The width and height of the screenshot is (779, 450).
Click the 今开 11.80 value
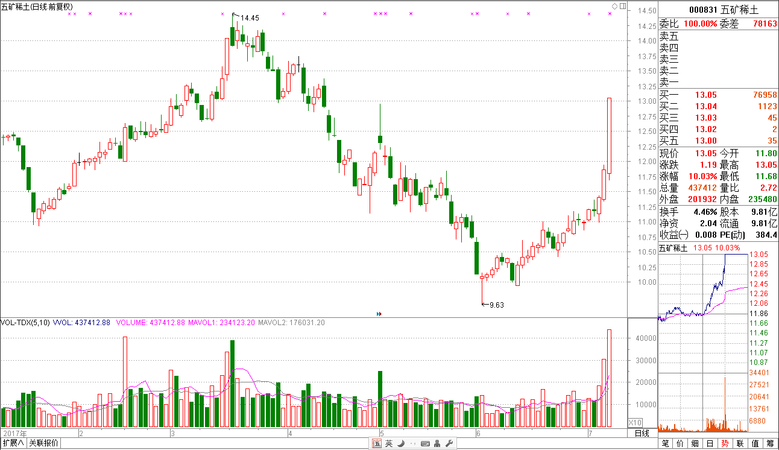tap(767, 154)
